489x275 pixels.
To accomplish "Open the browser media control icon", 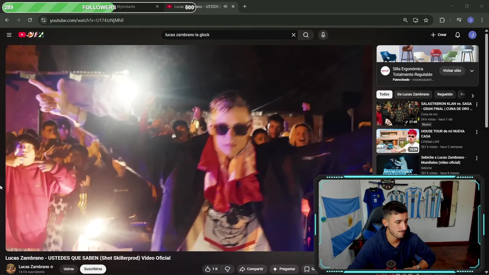I will [x=459, y=20].
